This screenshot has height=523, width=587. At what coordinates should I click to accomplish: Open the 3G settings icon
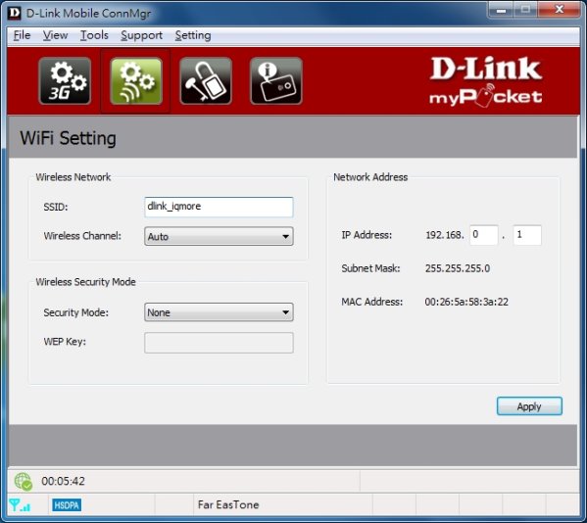pos(65,81)
